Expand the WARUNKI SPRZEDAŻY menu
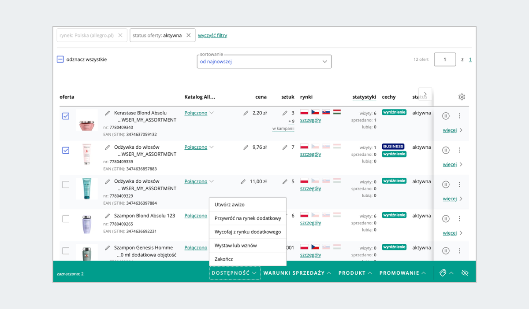The image size is (529, 309). click(x=297, y=273)
